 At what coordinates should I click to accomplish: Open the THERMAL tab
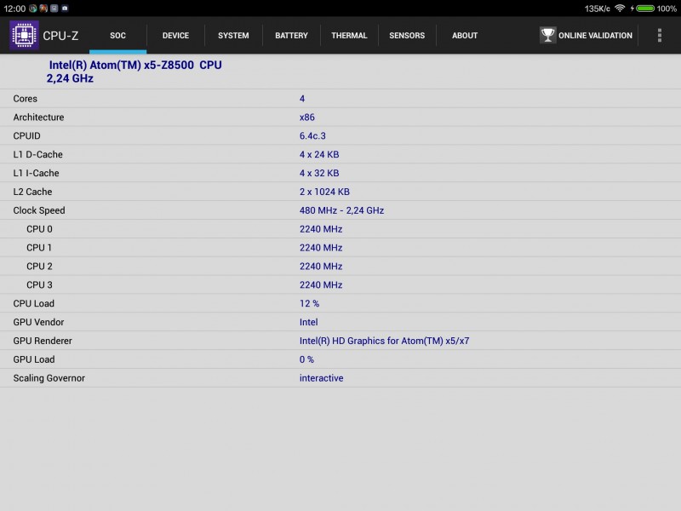coord(349,36)
